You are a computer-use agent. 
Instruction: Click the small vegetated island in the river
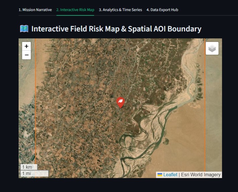pos(166,141)
